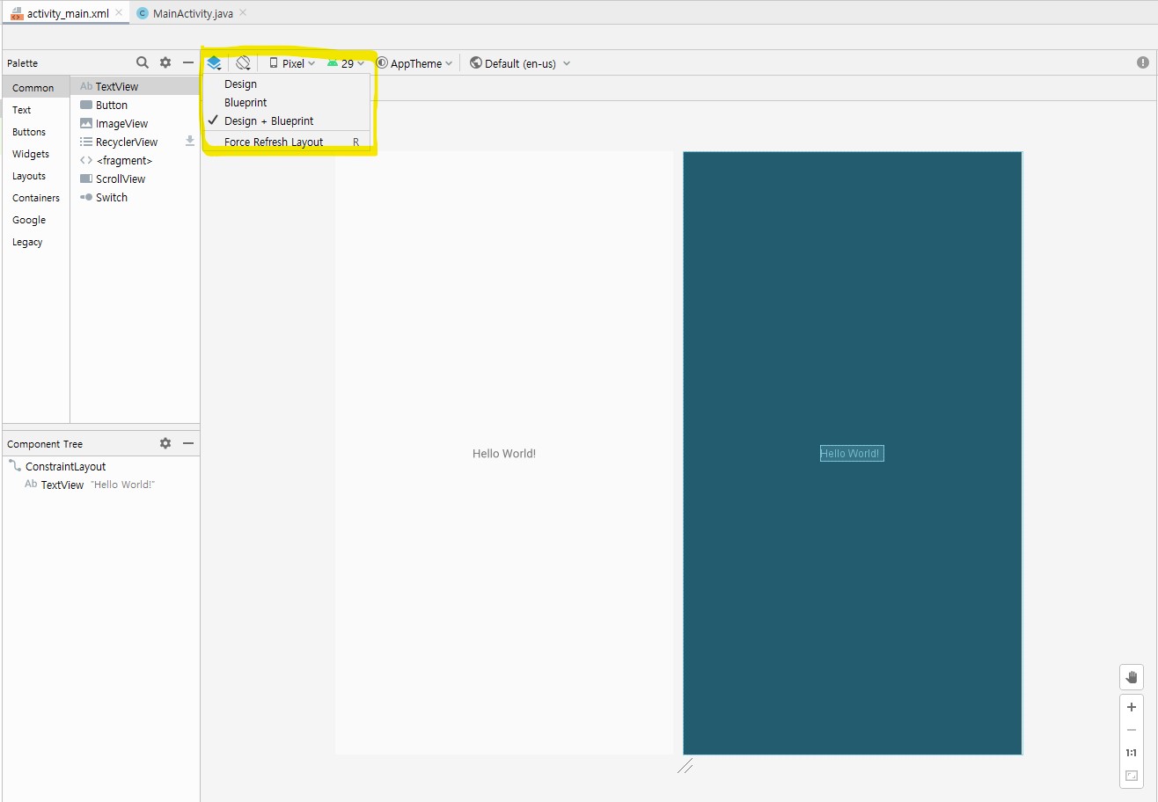Select the Text palette category
Image resolution: width=1158 pixels, height=802 pixels.
point(36,110)
